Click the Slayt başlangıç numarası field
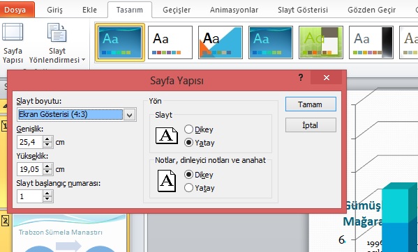418x252 pixels. point(29,196)
